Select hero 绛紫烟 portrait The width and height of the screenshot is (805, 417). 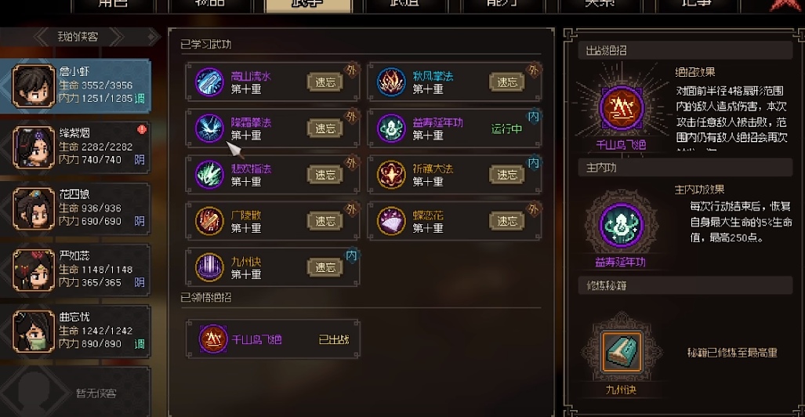coord(34,147)
